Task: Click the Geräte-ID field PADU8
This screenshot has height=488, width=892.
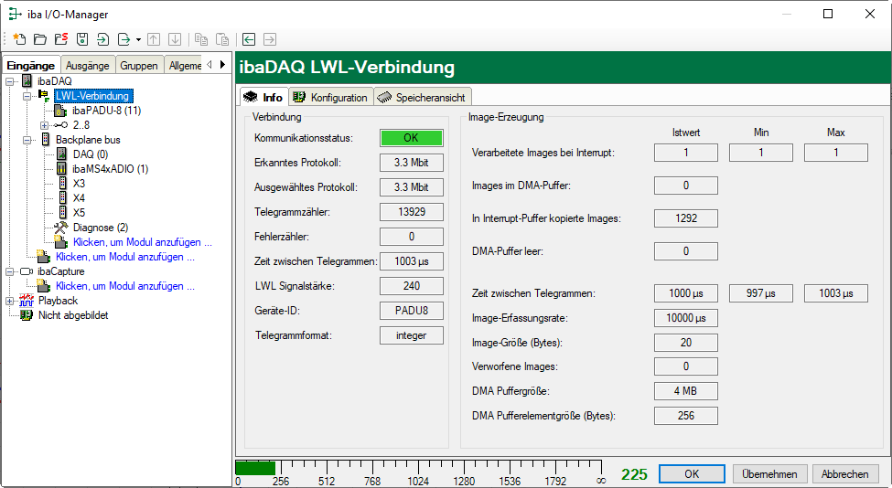Action: pos(412,311)
